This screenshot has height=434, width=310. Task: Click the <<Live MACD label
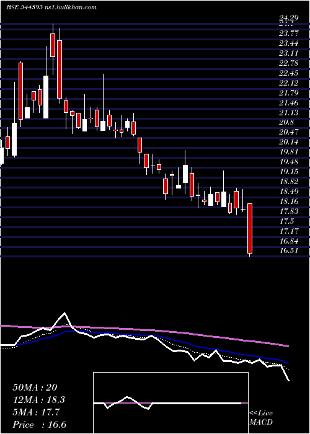(261, 418)
